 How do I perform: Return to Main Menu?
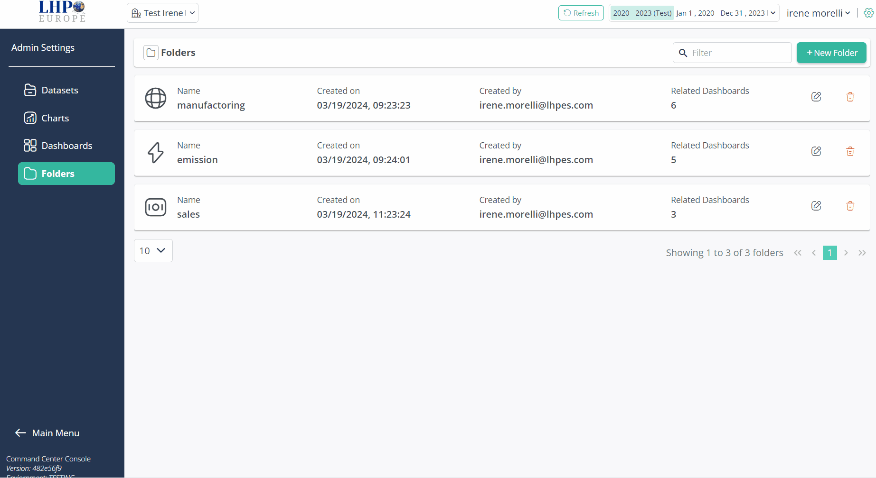coord(47,433)
